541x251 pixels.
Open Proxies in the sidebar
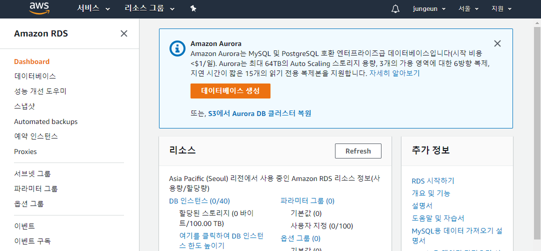coord(25,151)
